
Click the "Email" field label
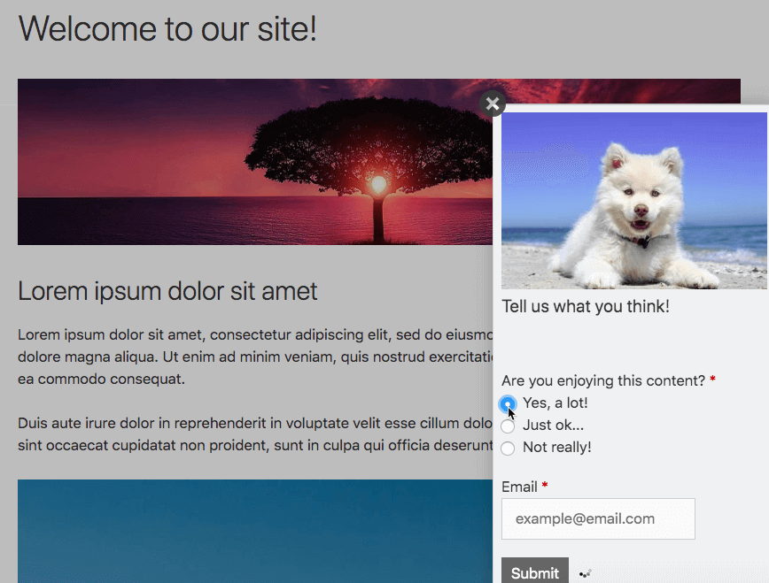tap(519, 487)
